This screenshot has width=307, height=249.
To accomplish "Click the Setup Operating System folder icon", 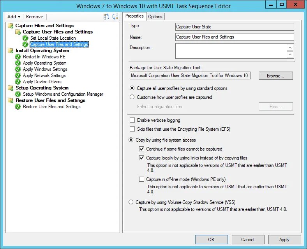I will [11, 88].
